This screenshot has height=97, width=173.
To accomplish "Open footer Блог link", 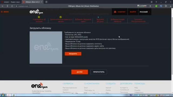I will pos(86,88).
